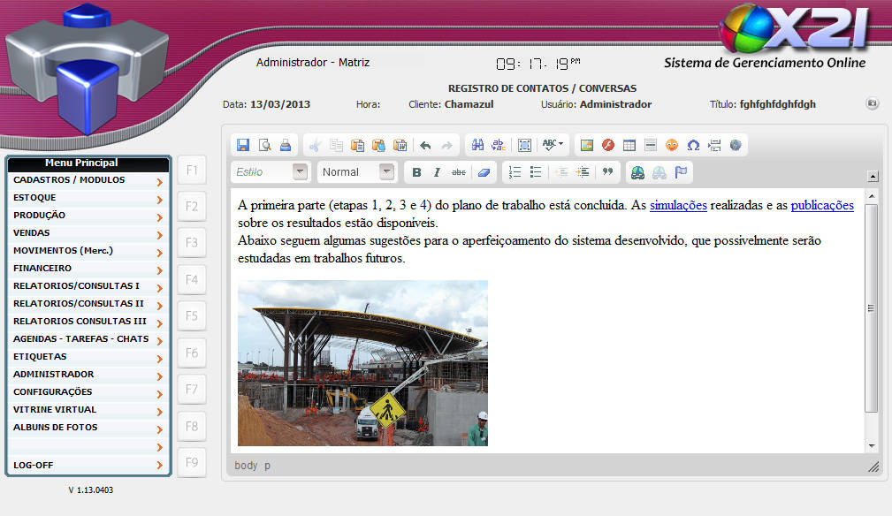Screen dimensions: 892x516
Task: Toggle italic formatting
Action: [x=437, y=172]
